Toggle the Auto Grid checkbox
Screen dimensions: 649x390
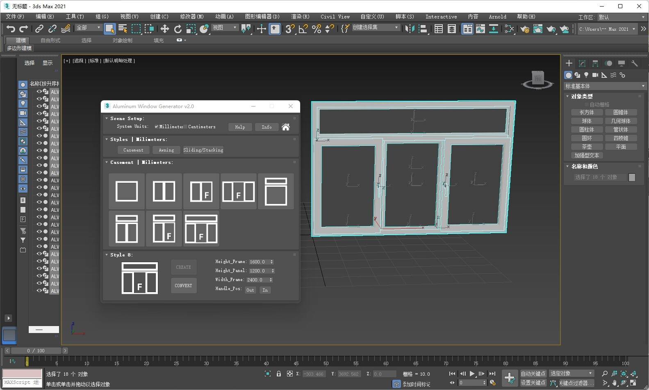point(586,104)
